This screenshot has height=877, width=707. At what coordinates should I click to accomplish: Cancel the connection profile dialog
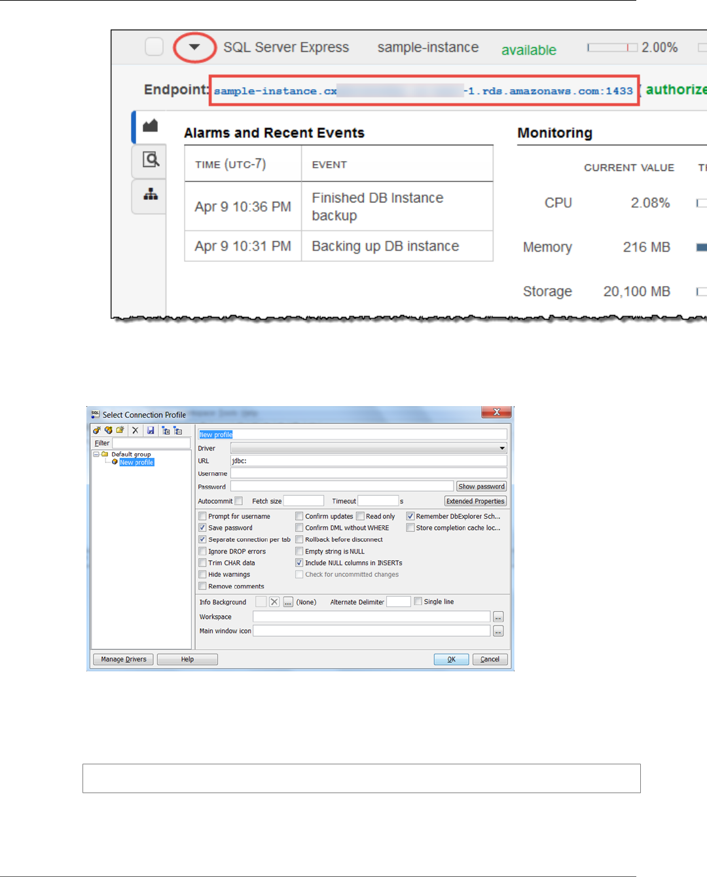(x=490, y=660)
